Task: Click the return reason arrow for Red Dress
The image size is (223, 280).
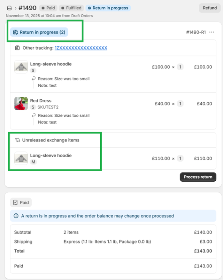Action: [x=33, y=115]
